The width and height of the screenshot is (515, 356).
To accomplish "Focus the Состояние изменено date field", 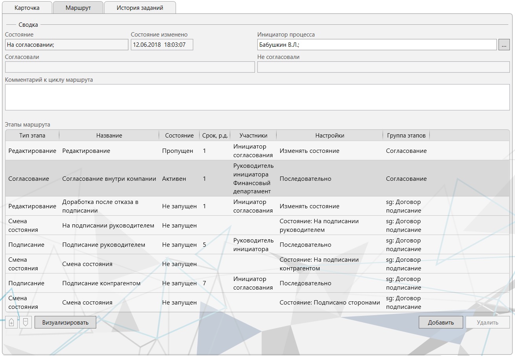I will [162, 45].
